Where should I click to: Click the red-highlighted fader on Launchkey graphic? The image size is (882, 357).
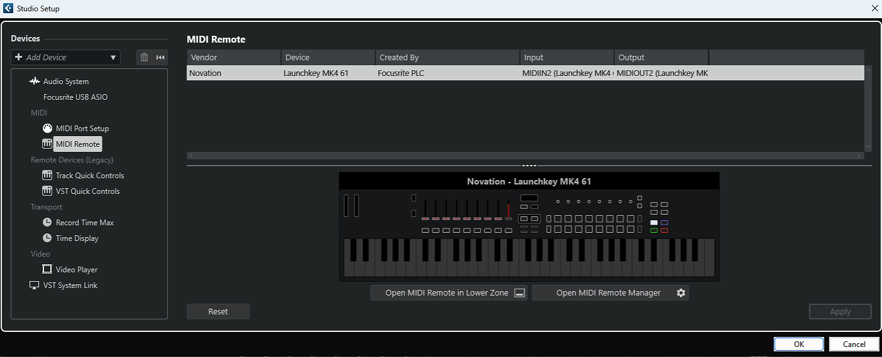click(x=509, y=210)
